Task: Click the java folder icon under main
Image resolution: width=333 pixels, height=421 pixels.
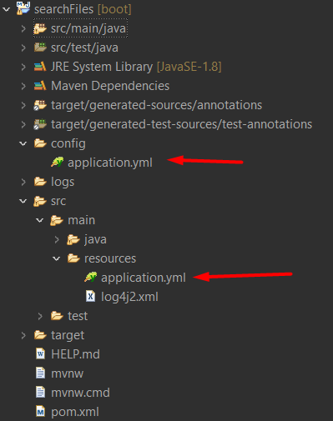Action: click(x=73, y=239)
